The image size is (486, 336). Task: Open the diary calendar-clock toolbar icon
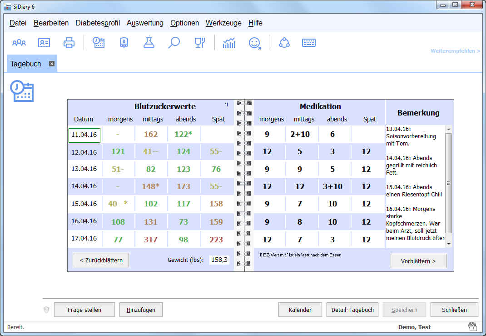coord(99,43)
